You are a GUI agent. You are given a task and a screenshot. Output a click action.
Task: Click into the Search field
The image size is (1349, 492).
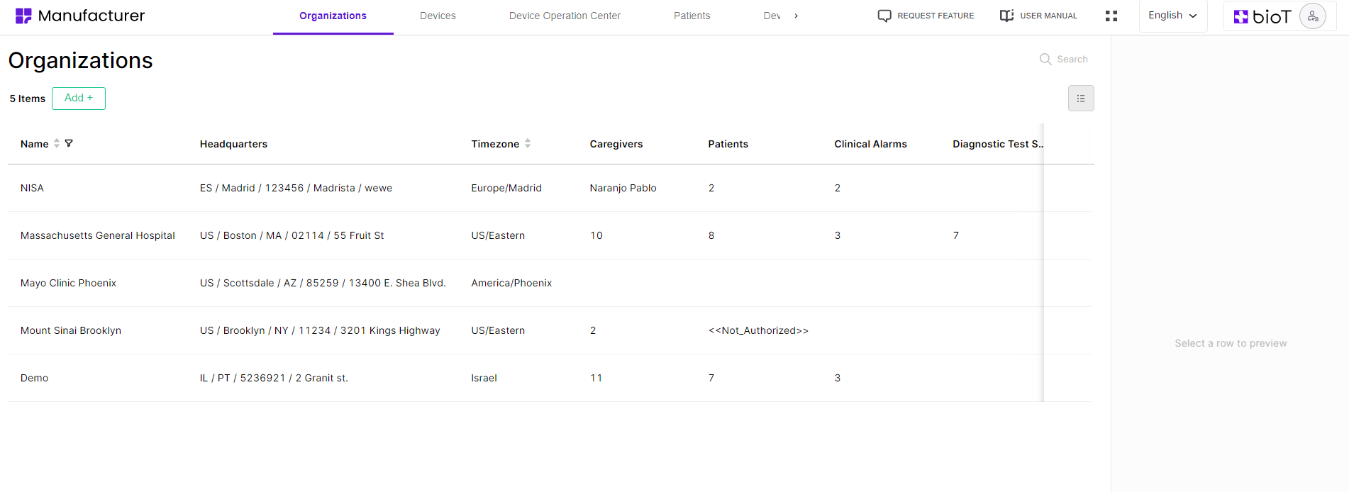click(1072, 59)
